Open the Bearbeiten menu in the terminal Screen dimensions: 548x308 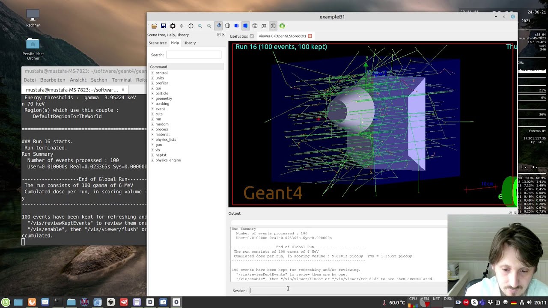(x=53, y=80)
